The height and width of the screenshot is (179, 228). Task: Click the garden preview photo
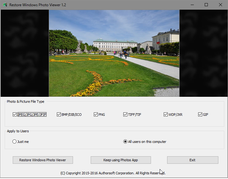click(x=114, y=53)
